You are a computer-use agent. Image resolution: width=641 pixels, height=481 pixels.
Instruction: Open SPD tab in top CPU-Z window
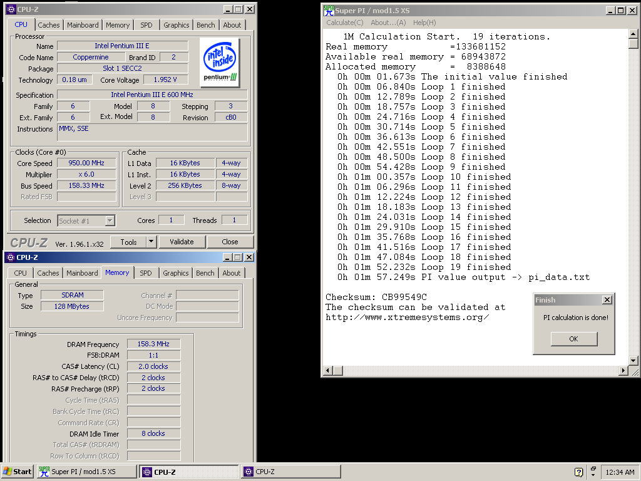(146, 25)
